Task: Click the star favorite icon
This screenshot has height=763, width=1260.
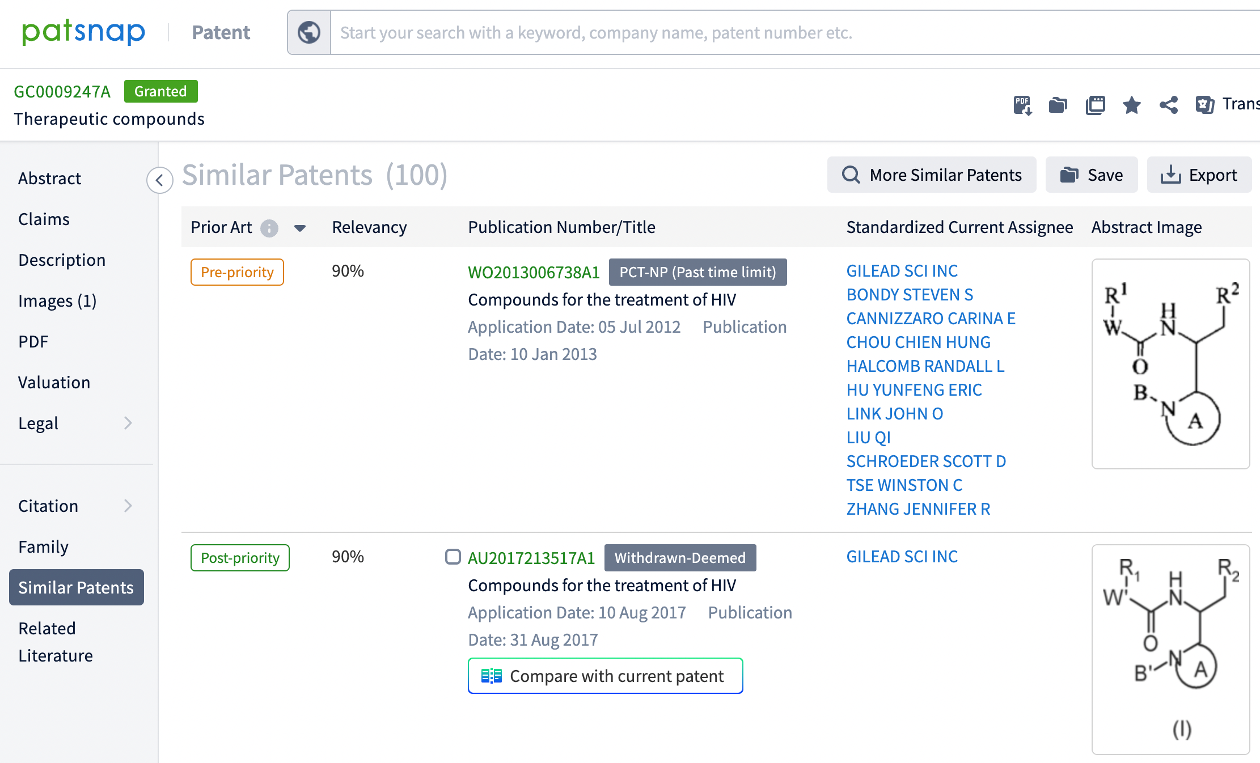Action: click(1132, 105)
